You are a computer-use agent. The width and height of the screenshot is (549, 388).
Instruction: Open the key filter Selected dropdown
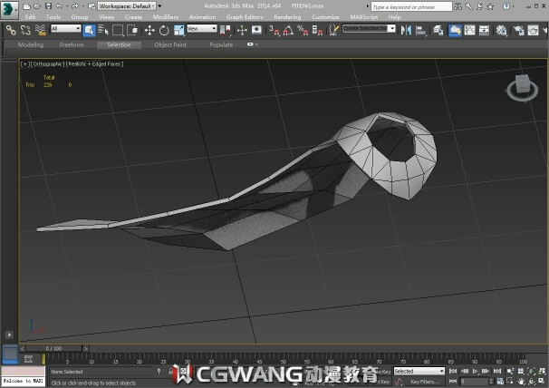tap(419, 371)
